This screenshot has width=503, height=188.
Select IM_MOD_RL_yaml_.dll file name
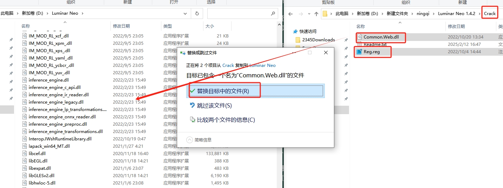(51, 58)
